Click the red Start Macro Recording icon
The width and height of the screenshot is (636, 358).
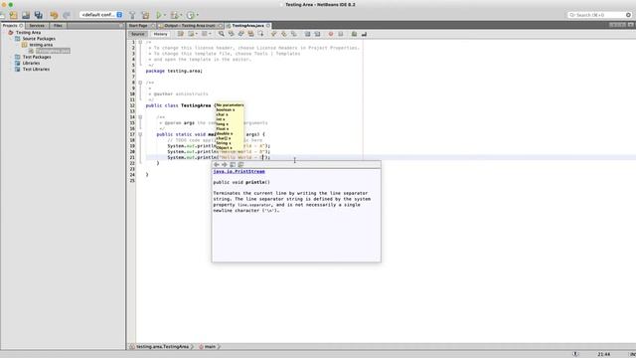[331, 34]
